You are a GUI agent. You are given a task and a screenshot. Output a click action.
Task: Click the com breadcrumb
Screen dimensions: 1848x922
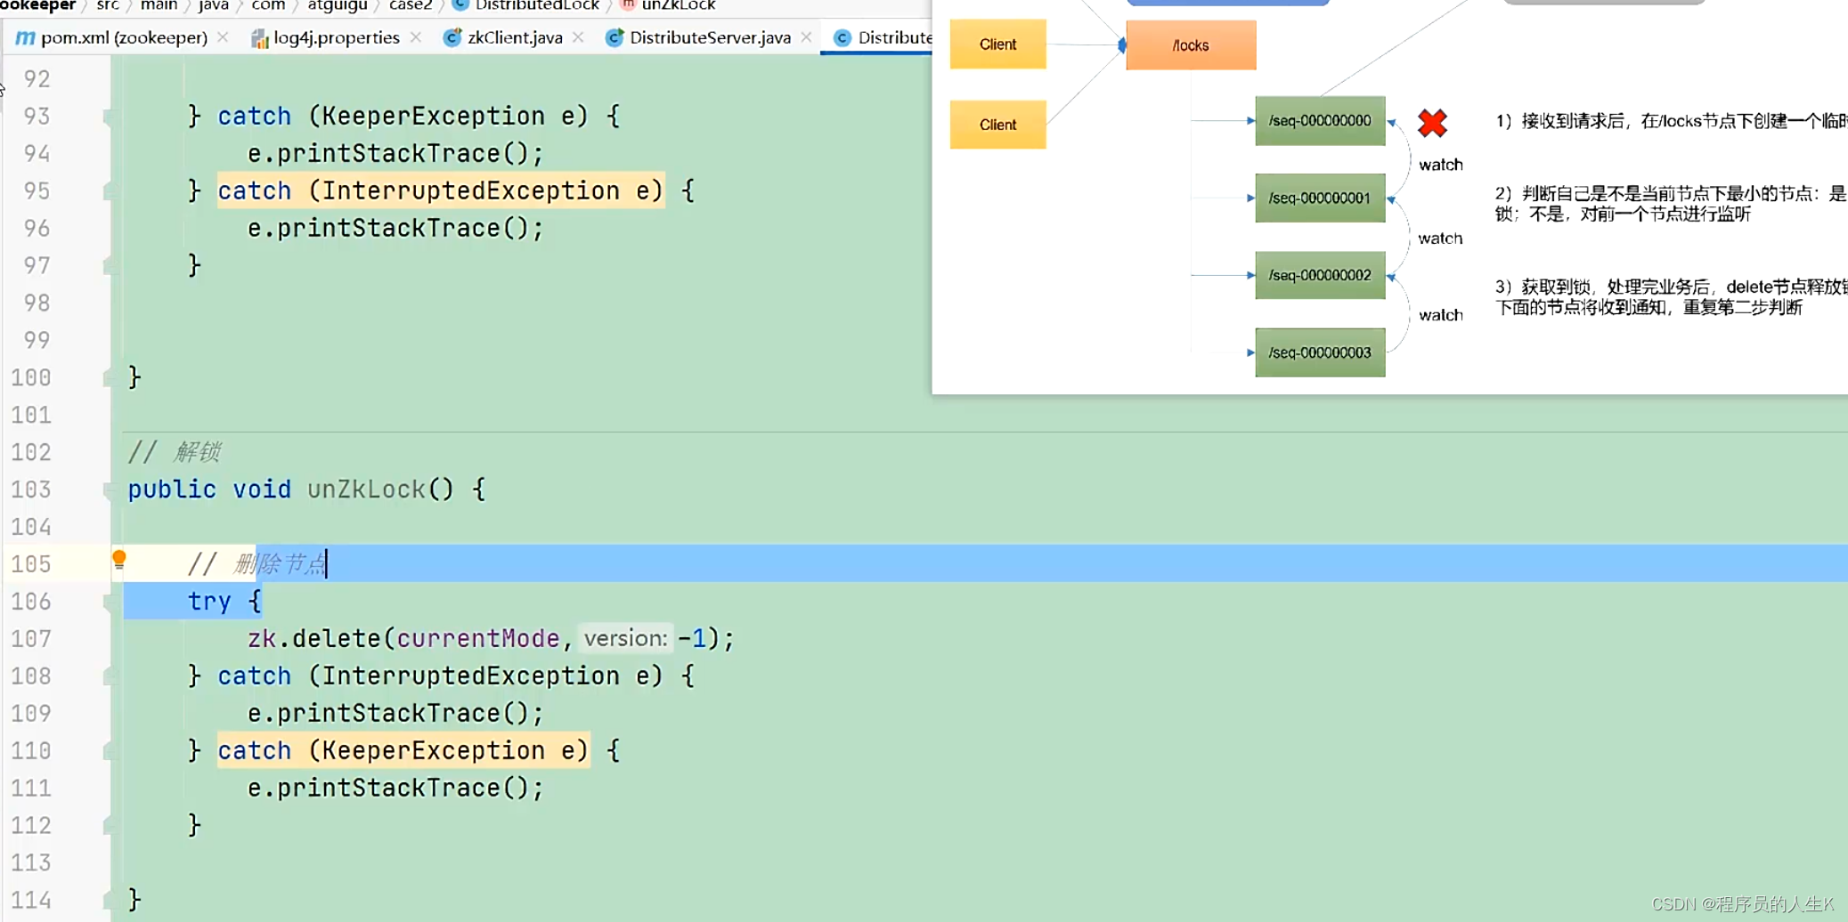(x=268, y=5)
